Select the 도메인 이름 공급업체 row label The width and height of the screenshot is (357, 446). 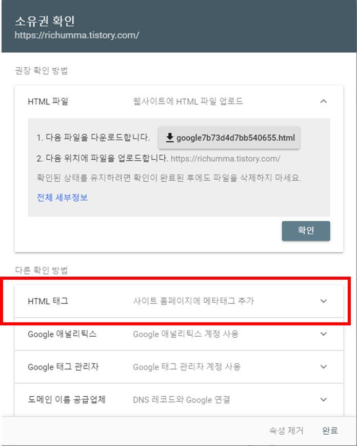coord(67,399)
